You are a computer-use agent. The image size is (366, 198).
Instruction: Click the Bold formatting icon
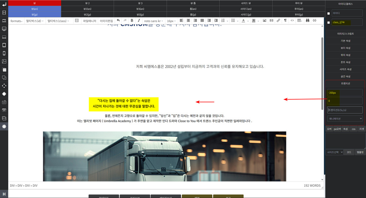(132, 21)
